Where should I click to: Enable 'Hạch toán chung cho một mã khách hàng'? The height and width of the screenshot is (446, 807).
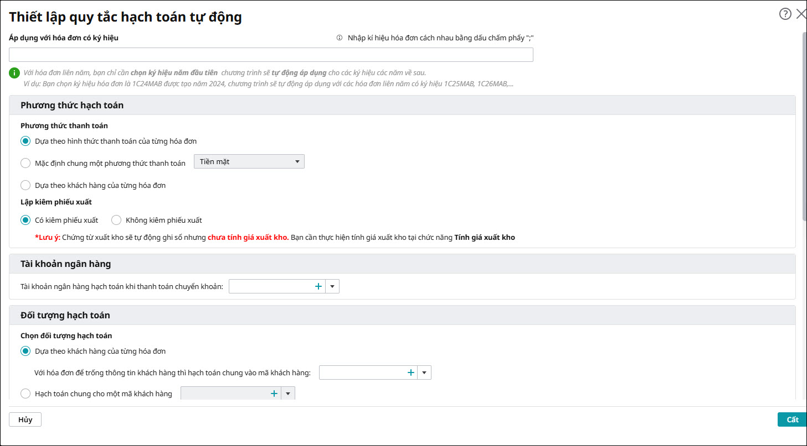(x=25, y=393)
